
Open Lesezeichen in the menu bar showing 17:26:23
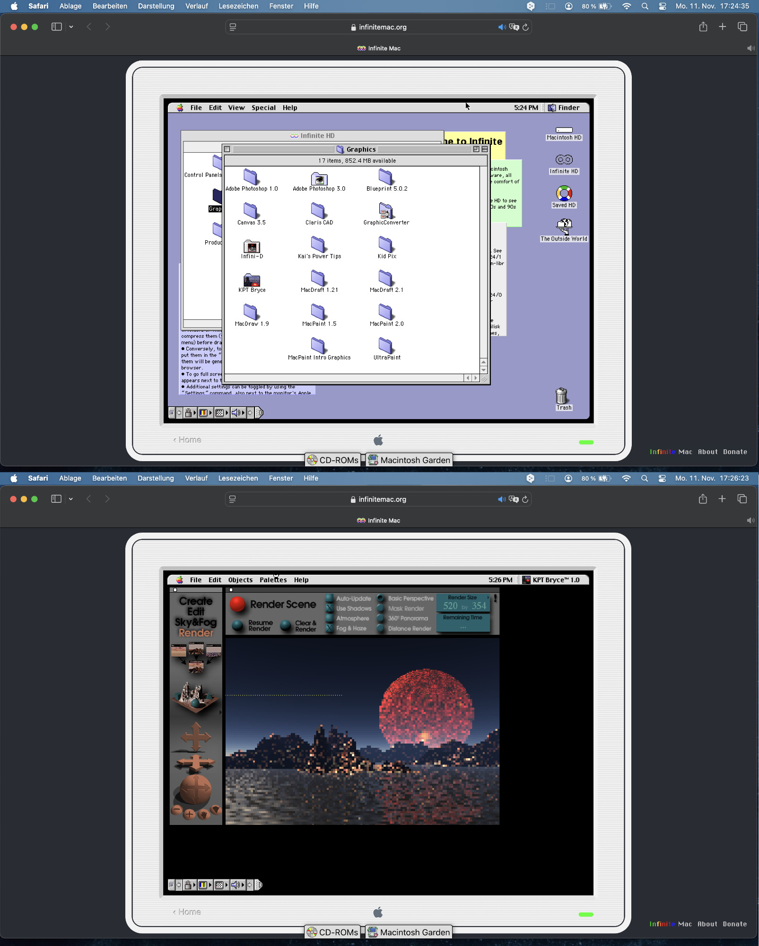(x=238, y=478)
